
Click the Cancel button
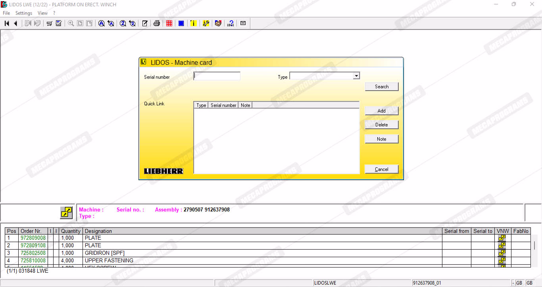[382, 169]
